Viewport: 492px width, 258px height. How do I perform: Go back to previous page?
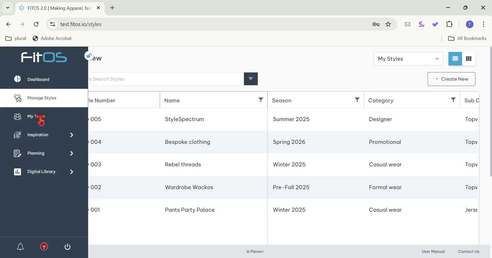click(8, 24)
